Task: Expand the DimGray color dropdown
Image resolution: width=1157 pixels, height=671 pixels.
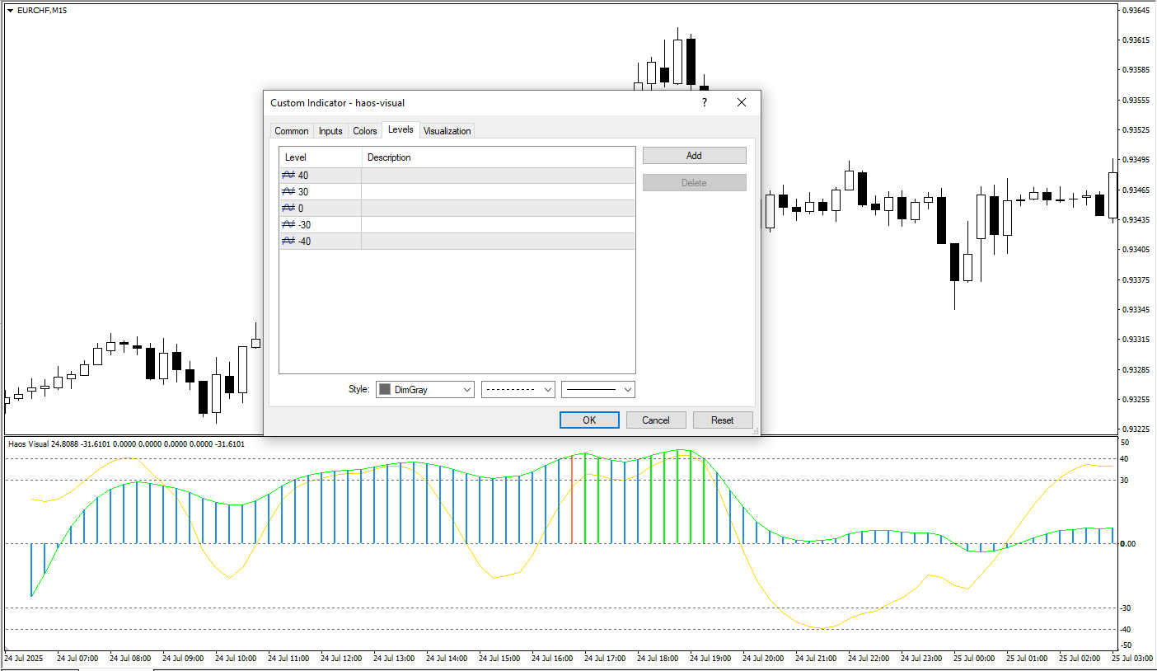Action: (467, 390)
